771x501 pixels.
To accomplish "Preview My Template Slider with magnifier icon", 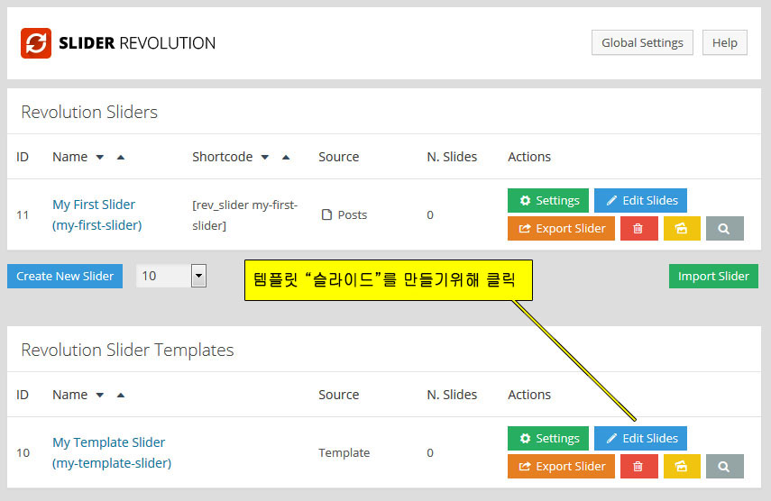I will pos(724,467).
